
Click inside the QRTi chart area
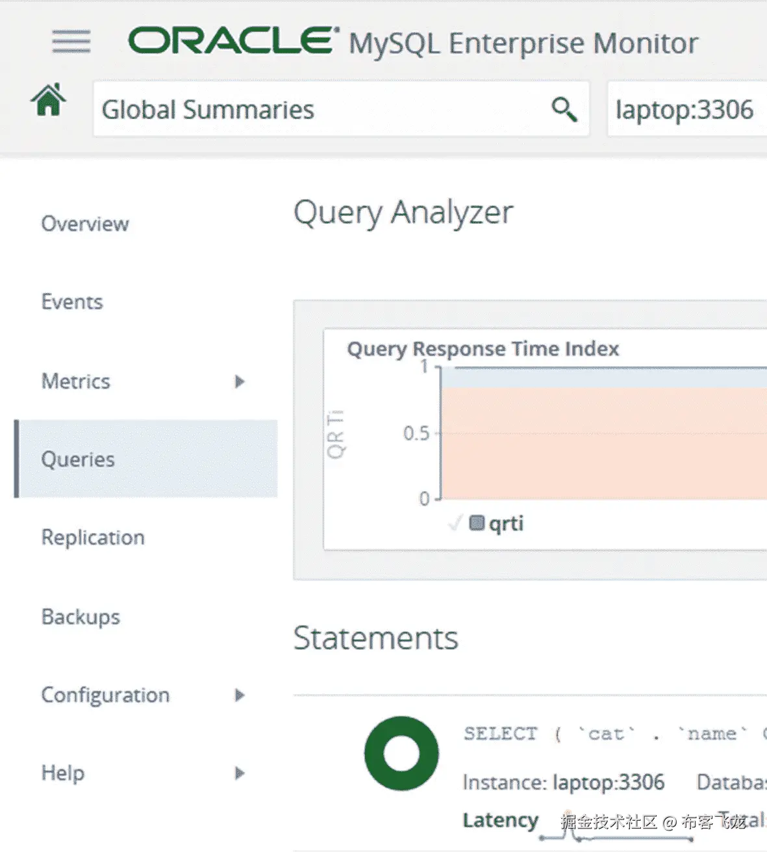click(604, 433)
